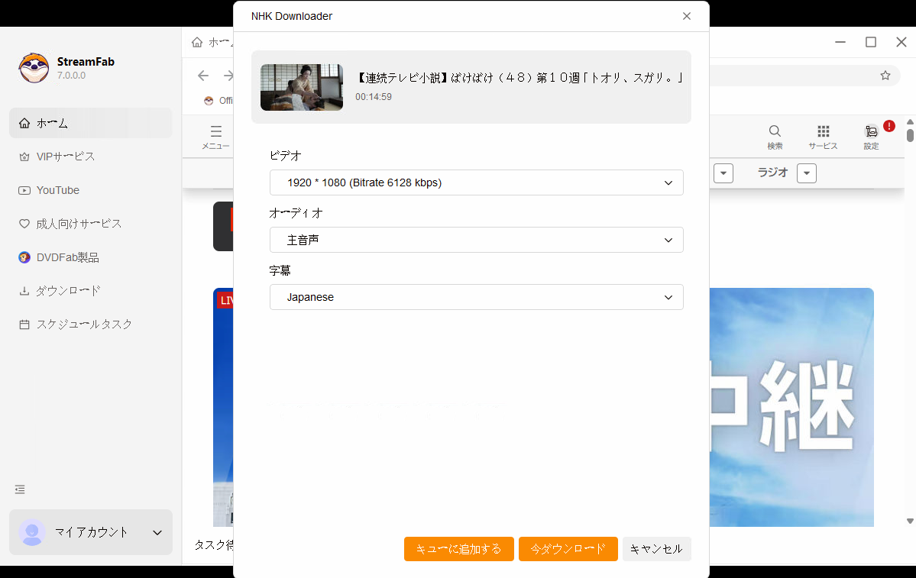Click the video thumbnail in the downloader dialog
Viewport: 916px width, 578px height.
coord(302,87)
